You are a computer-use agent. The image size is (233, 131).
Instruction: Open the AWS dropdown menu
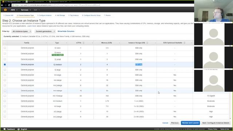(14, 10)
